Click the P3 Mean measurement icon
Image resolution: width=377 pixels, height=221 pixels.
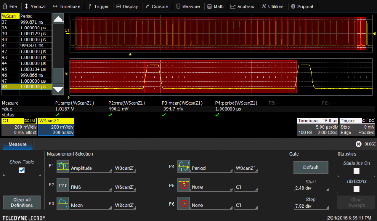pyautogui.click(x=63, y=203)
